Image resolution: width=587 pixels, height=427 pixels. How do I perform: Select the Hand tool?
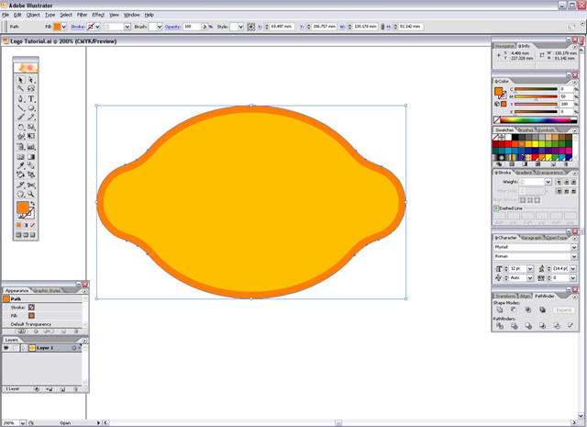20,194
